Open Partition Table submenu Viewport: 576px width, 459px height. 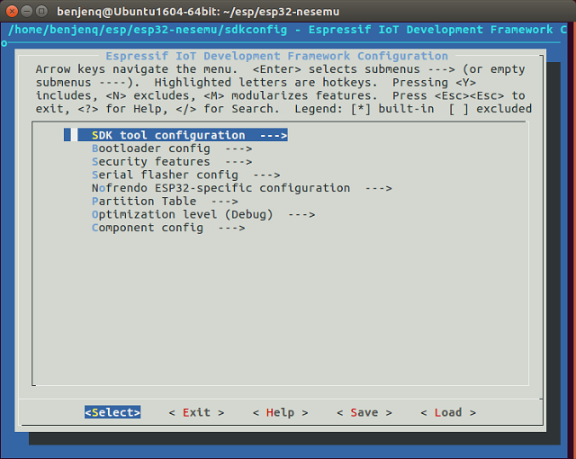tap(165, 202)
